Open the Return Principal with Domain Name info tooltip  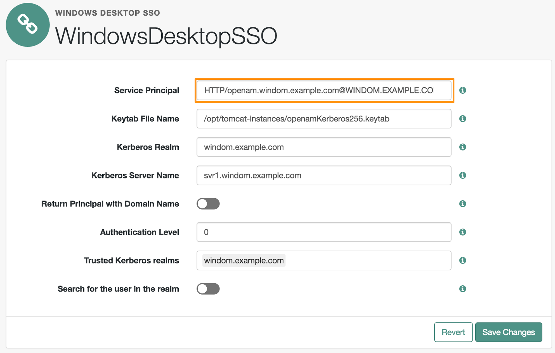[x=462, y=204]
